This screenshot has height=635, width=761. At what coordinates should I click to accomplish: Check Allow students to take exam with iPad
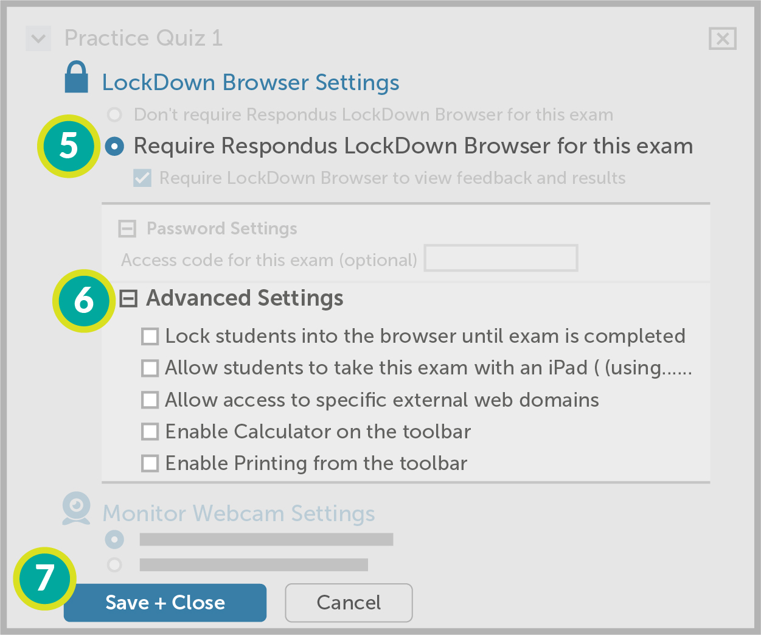click(x=150, y=368)
